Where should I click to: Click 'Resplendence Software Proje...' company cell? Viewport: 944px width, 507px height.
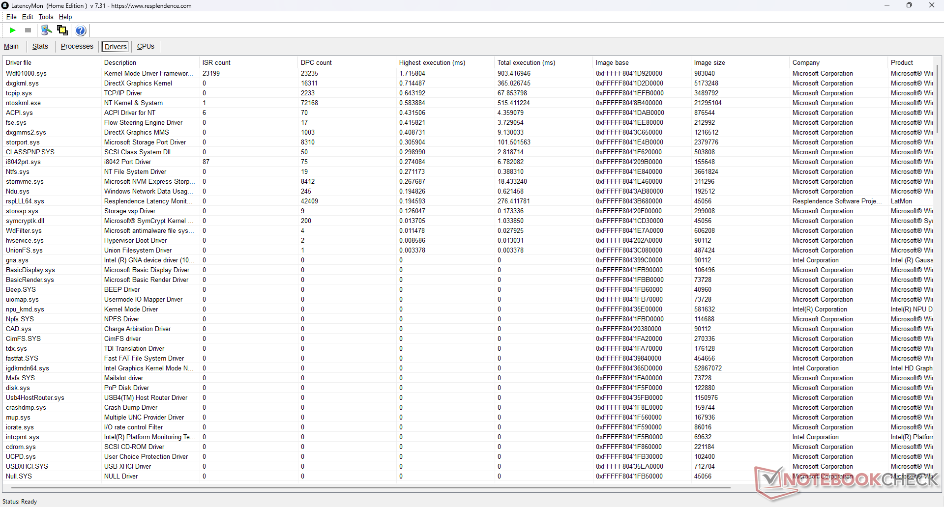[x=837, y=201]
